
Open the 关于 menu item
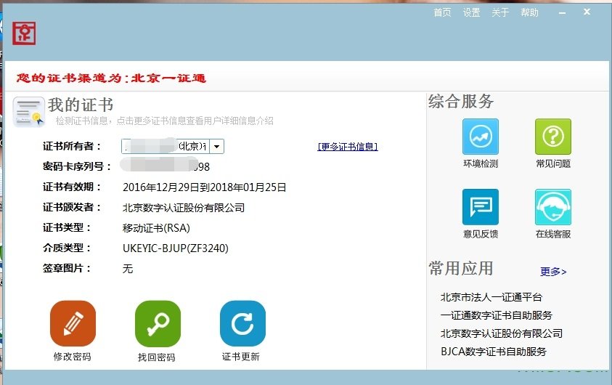tap(500, 12)
